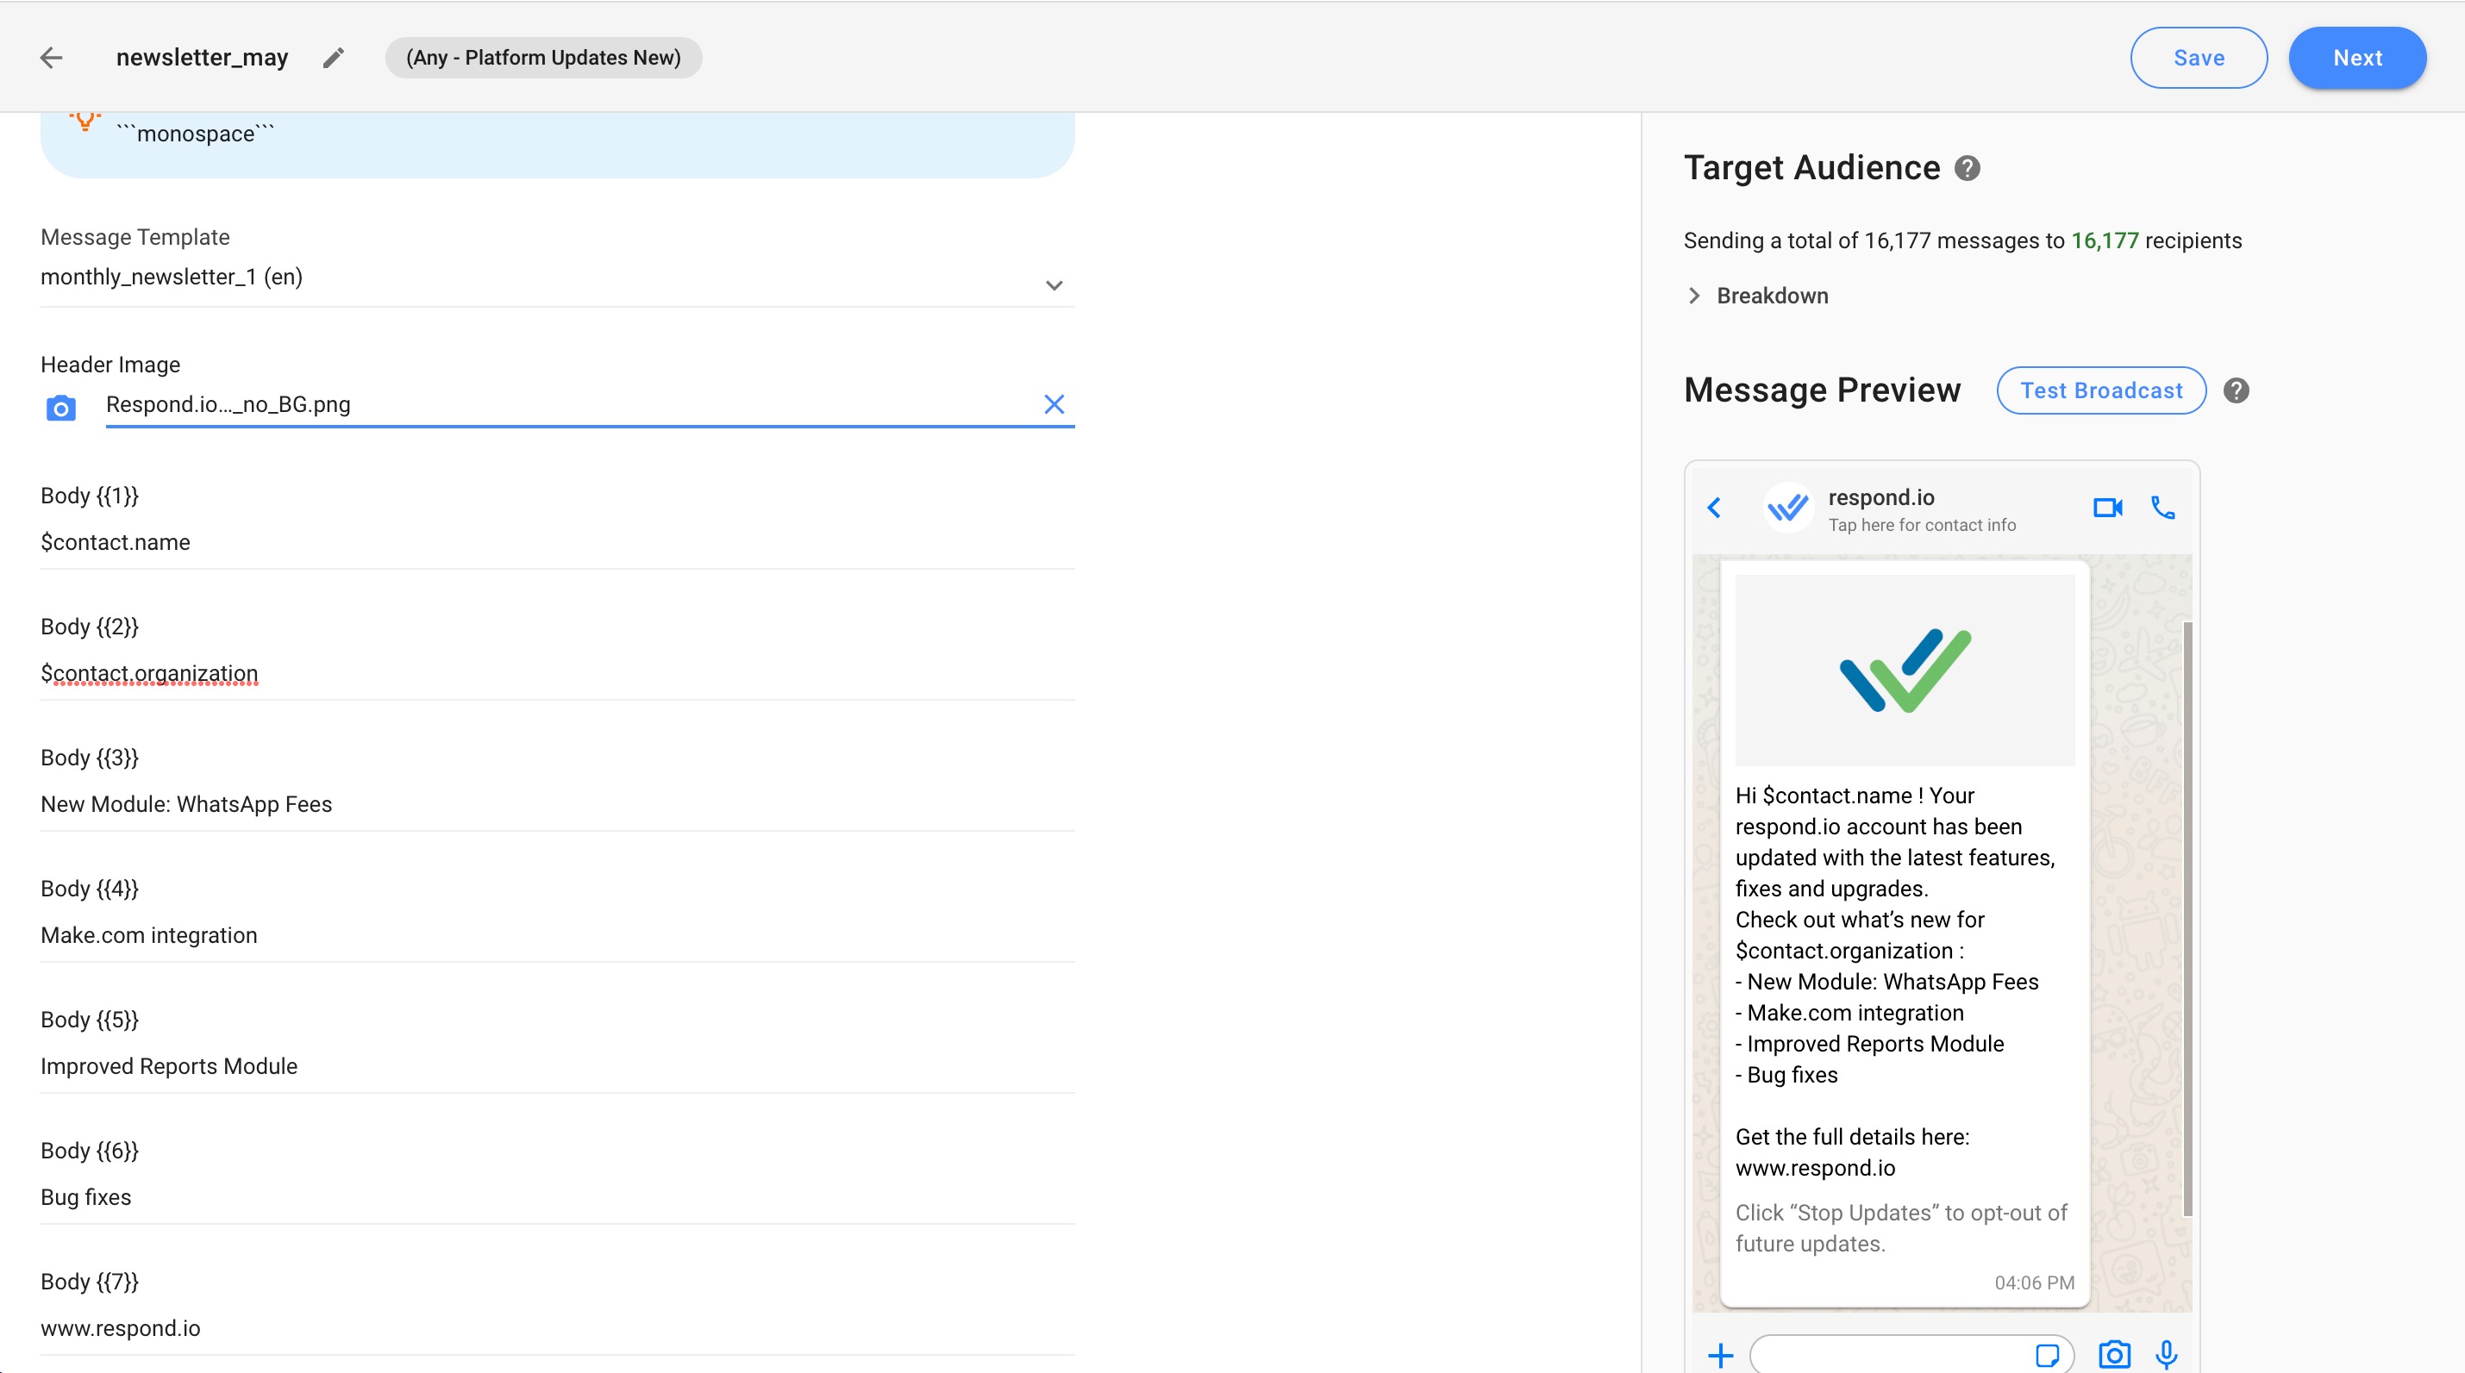Click the camera/image upload icon
The width and height of the screenshot is (2465, 1373).
tap(61, 406)
